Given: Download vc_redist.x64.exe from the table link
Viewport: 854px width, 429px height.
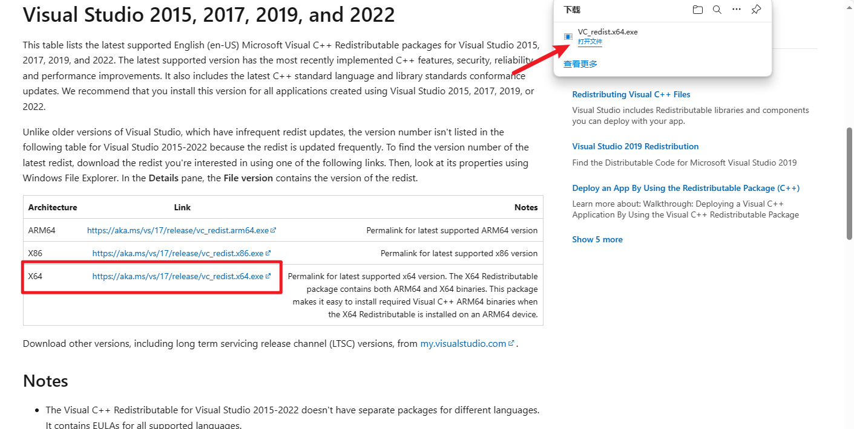Looking at the screenshot, I should 177,276.
